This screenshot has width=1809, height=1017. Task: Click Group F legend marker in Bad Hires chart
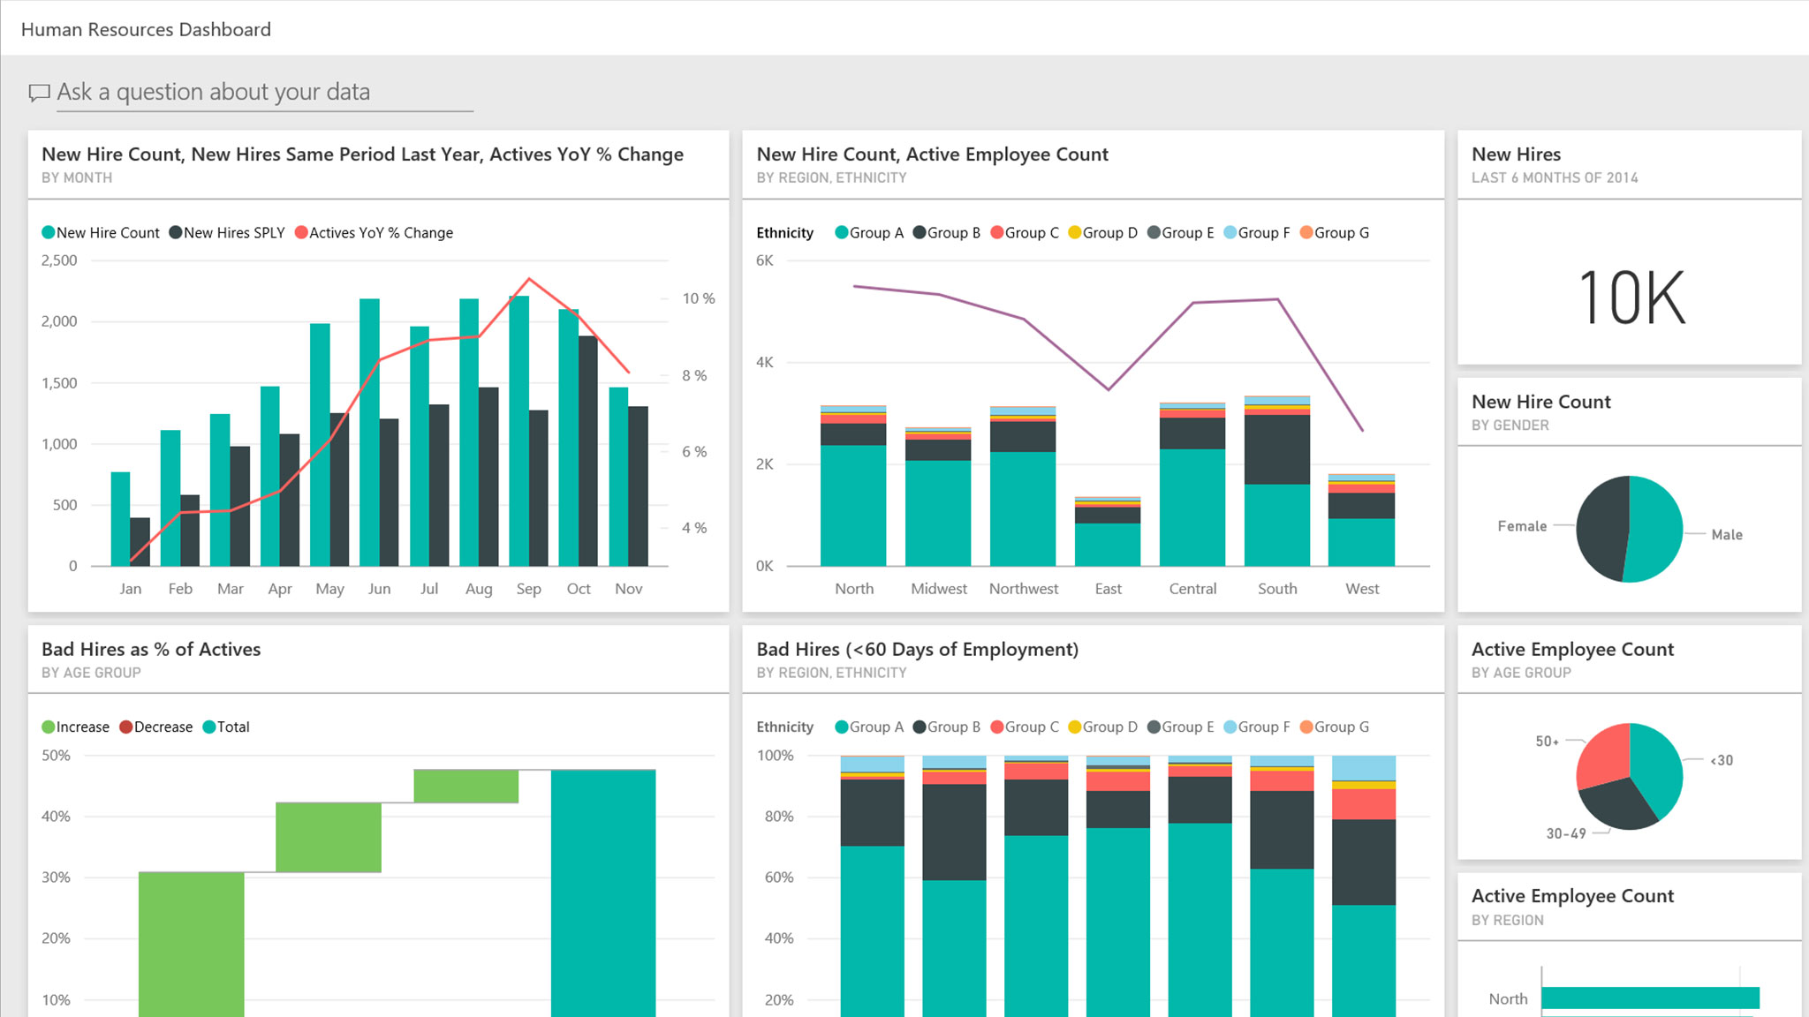click(x=1230, y=727)
